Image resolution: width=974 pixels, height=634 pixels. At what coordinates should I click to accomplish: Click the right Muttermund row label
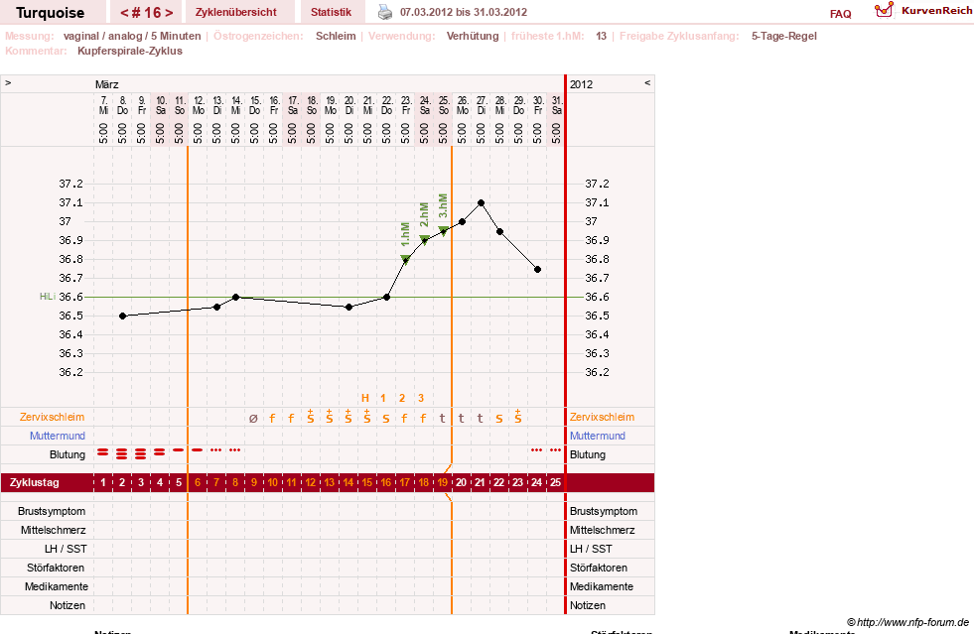coord(598,436)
